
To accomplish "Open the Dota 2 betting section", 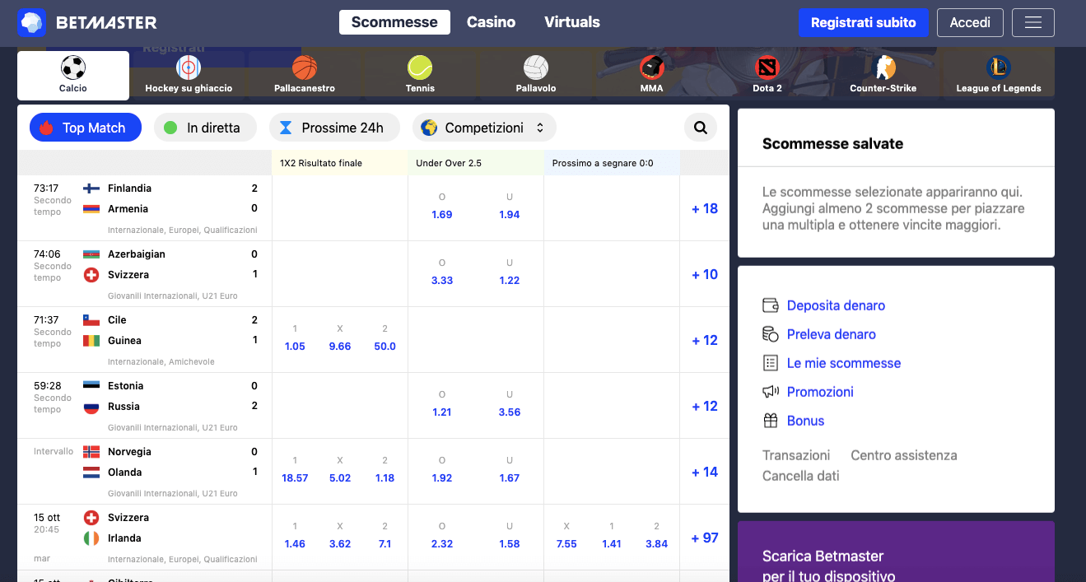I will [x=767, y=75].
